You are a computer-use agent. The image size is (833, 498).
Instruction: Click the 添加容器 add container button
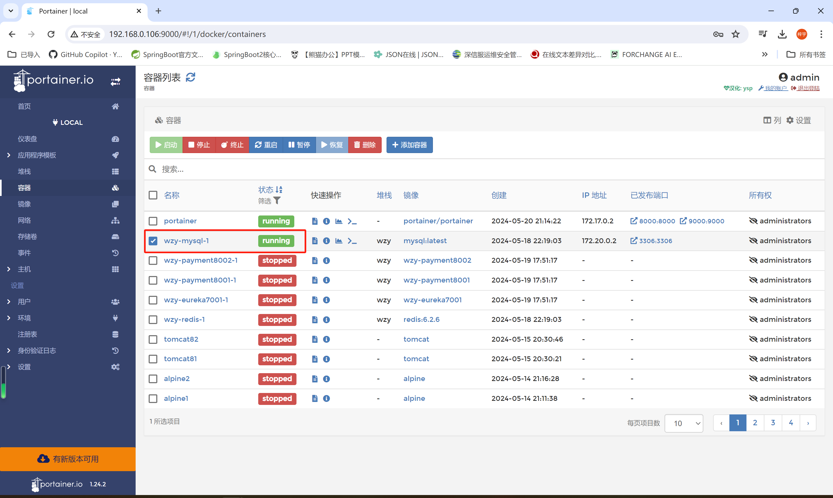pyautogui.click(x=410, y=145)
